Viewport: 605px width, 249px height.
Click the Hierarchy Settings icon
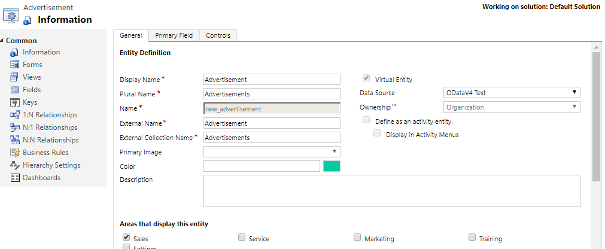coord(15,165)
